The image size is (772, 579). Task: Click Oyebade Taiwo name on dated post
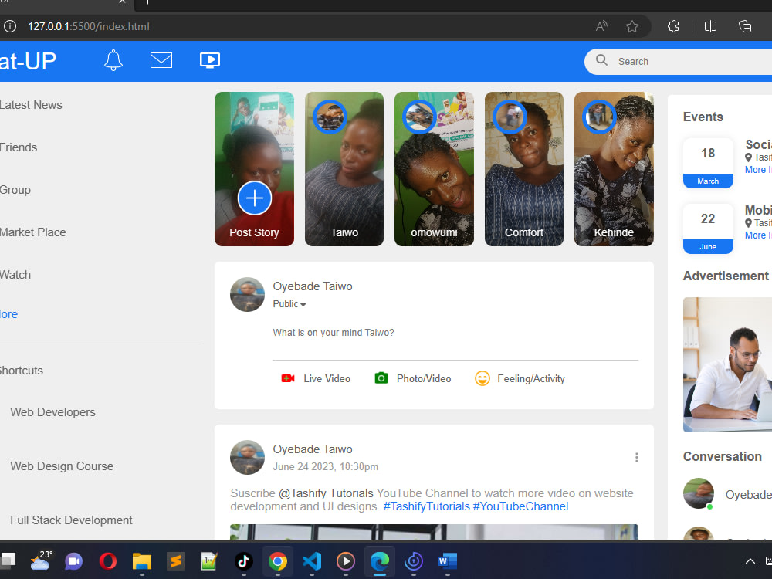tap(313, 449)
